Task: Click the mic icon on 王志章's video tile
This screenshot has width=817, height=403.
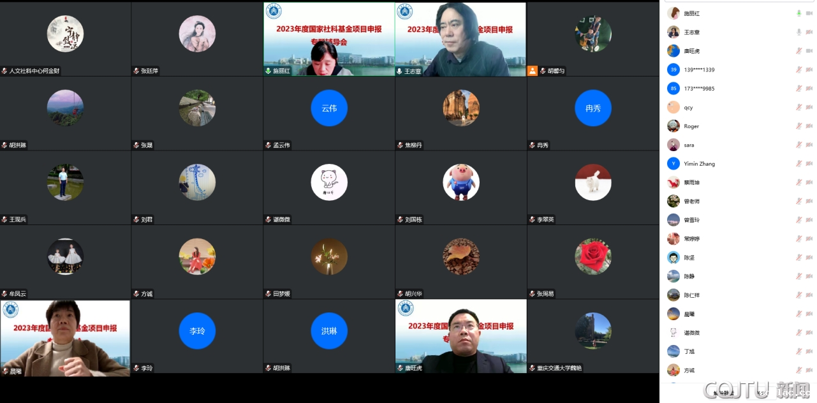Action: pos(399,71)
